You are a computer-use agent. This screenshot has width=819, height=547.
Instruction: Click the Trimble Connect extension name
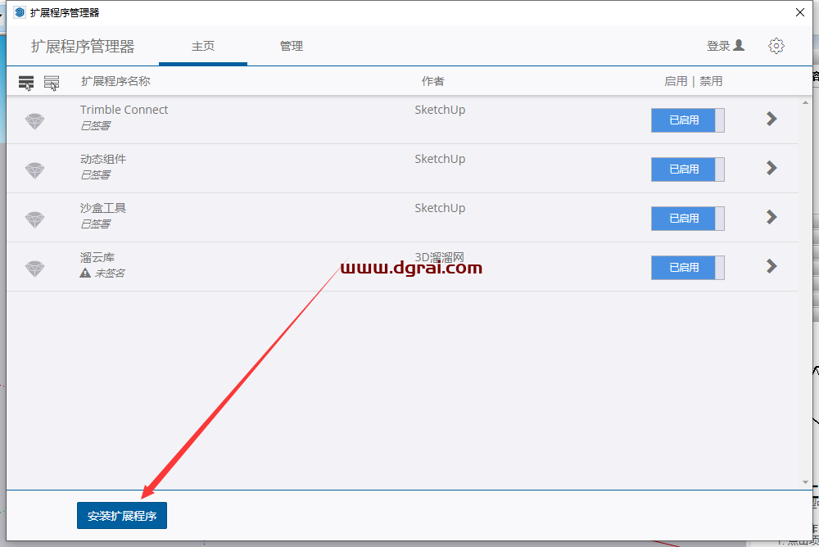124,110
